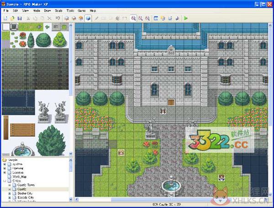Select the Doche City map

(25, 193)
